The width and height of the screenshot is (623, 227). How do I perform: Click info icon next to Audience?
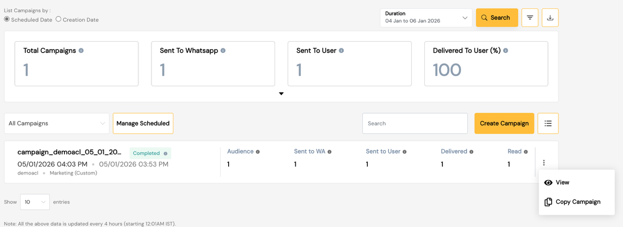[258, 152]
